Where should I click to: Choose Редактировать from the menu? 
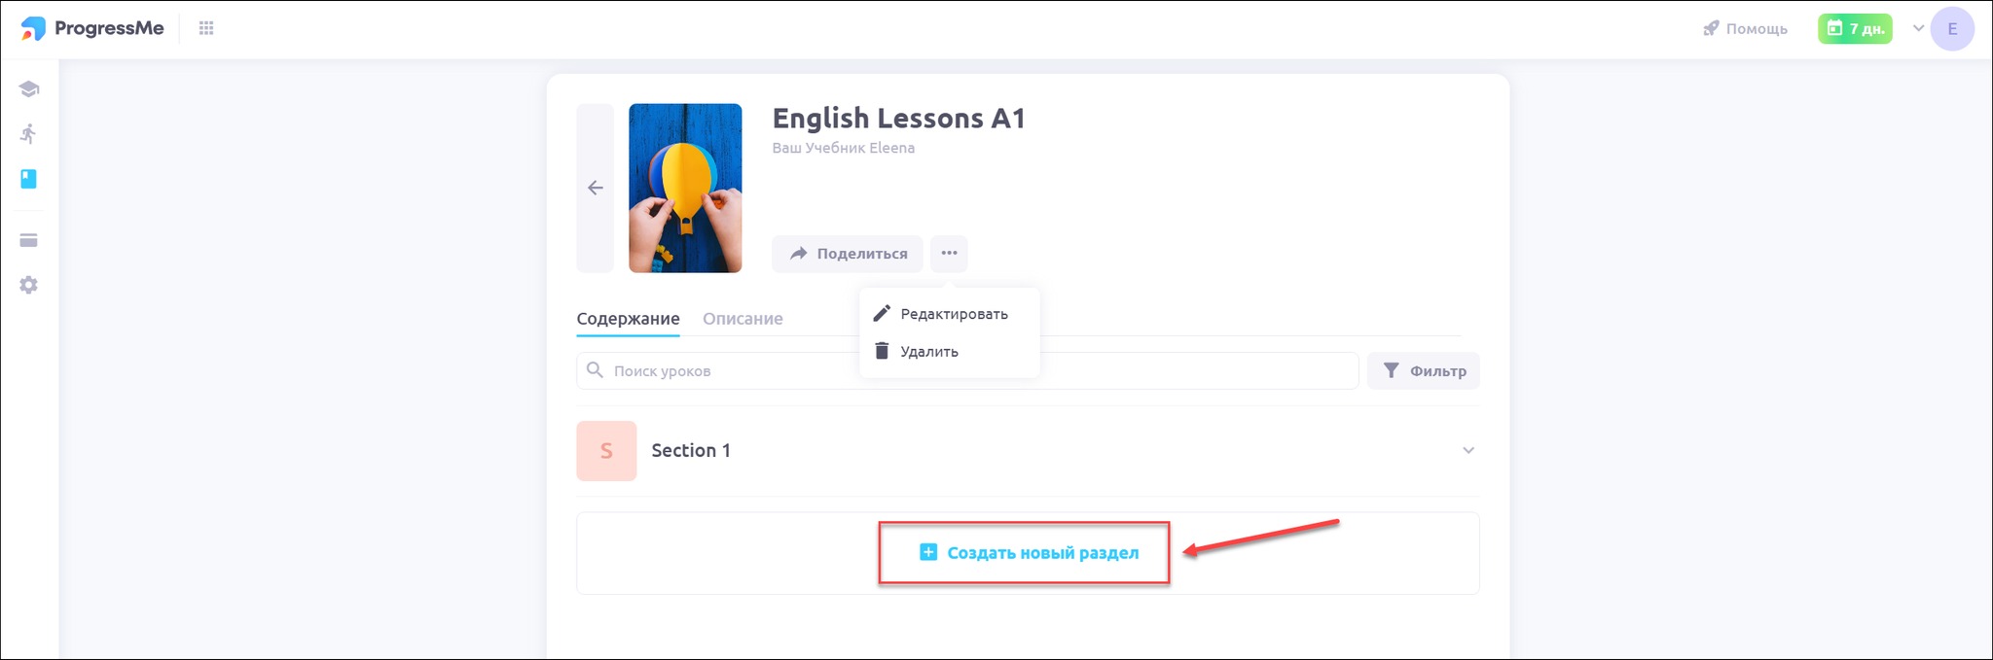(953, 314)
